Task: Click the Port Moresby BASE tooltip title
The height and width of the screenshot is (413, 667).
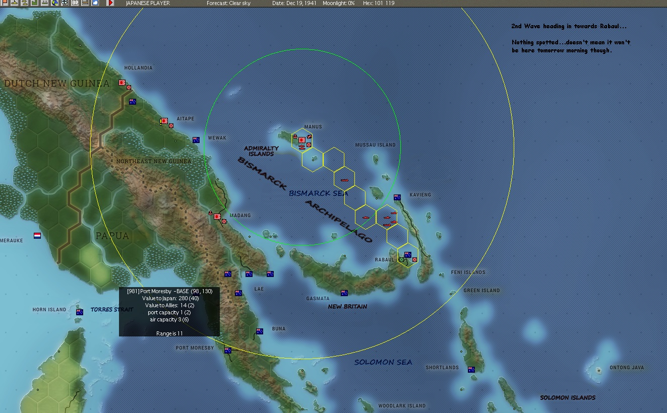Action: (169, 291)
